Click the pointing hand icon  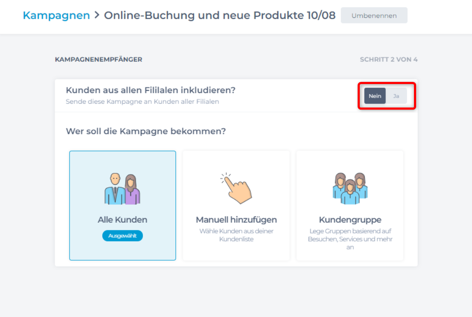[236, 188]
